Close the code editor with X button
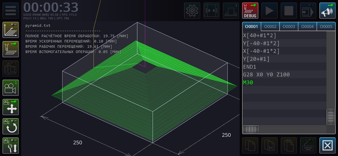338x156 pixels. point(327,146)
